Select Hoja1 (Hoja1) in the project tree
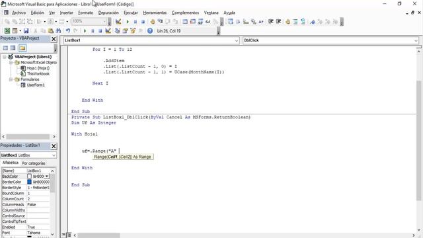The width and height of the screenshot is (423, 238). (38, 68)
